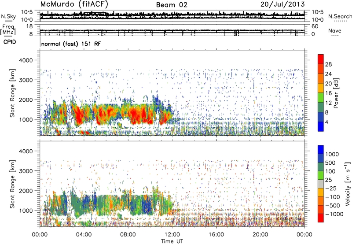352x244 pixels.
Task: Click the noise-level trace in the top N.Sky panel
Action: point(172,16)
